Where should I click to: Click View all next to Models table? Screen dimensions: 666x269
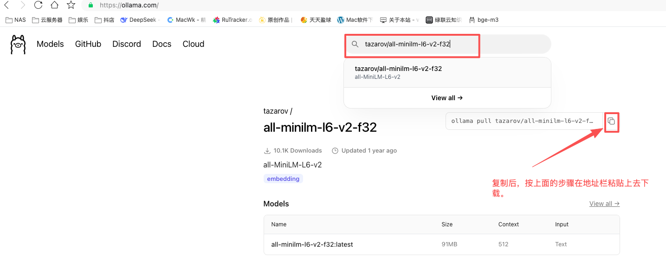tap(604, 204)
